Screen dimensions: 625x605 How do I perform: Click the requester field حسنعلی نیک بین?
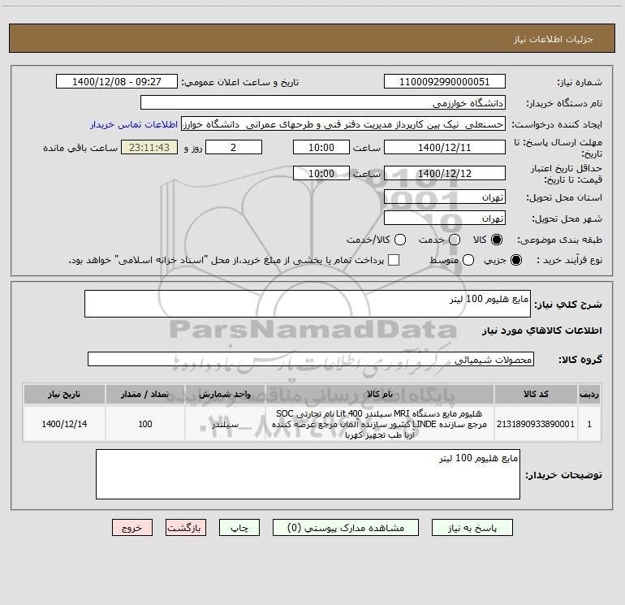[343, 124]
